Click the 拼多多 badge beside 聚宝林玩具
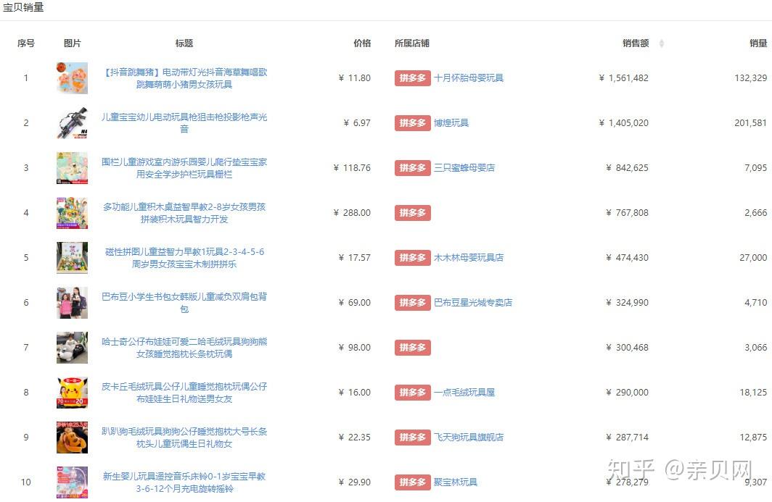Screen dimensions: 772x502 click(413, 482)
